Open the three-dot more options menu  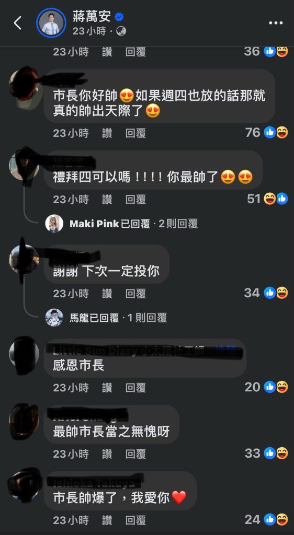coord(276,23)
